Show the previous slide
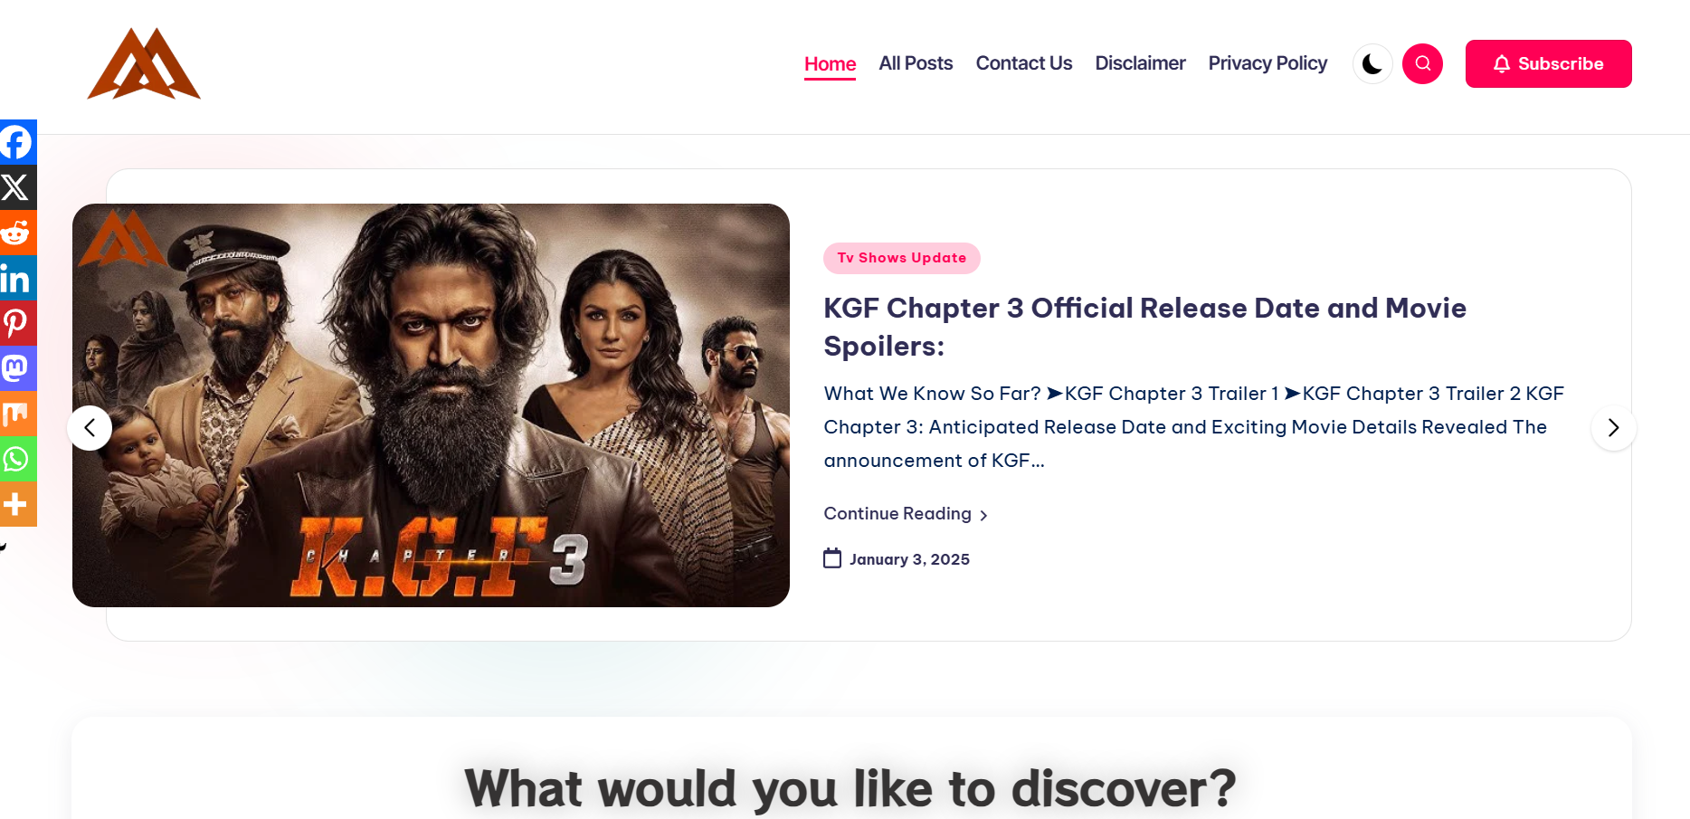 point(90,428)
